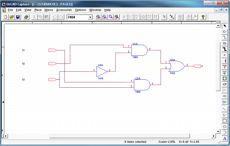
Task: Toggle the Snap to Grid button
Action: pyautogui.click(x=164, y=17)
